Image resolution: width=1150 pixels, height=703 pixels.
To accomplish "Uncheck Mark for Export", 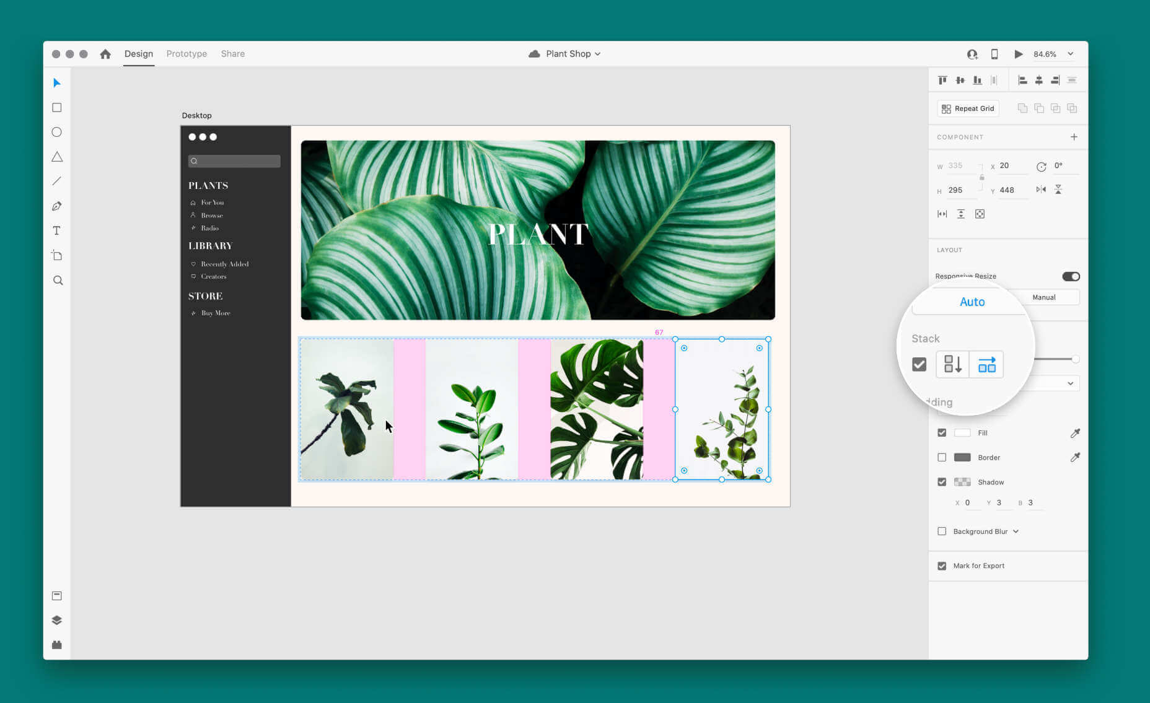I will coord(942,565).
